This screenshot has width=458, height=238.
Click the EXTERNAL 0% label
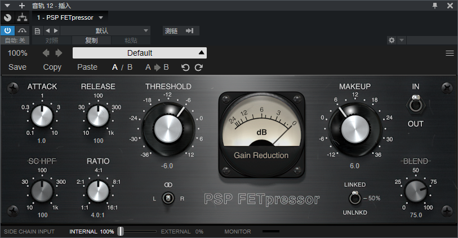[x=182, y=232]
